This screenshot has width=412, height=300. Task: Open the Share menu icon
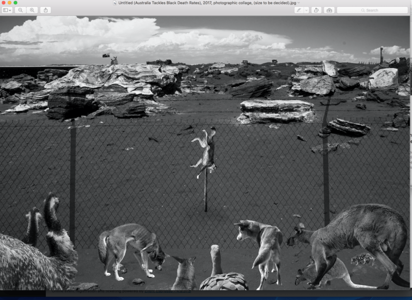(45, 10)
